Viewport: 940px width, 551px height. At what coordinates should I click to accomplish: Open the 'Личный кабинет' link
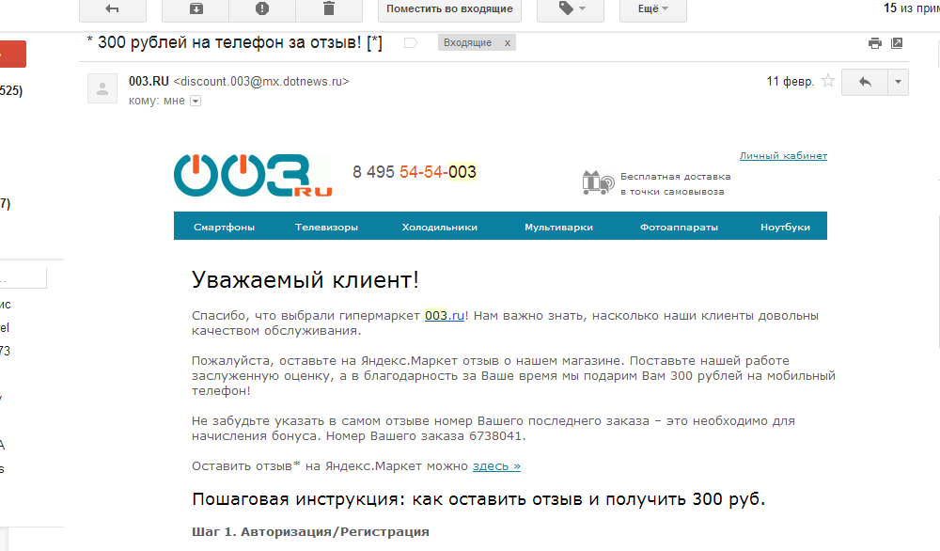[x=783, y=156]
